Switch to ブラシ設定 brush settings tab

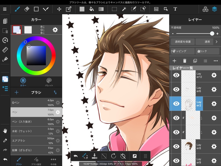pos(36,161)
